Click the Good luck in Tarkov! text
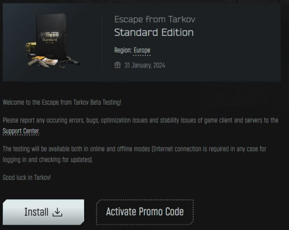The height and width of the screenshot is (230, 289). (x=27, y=177)
